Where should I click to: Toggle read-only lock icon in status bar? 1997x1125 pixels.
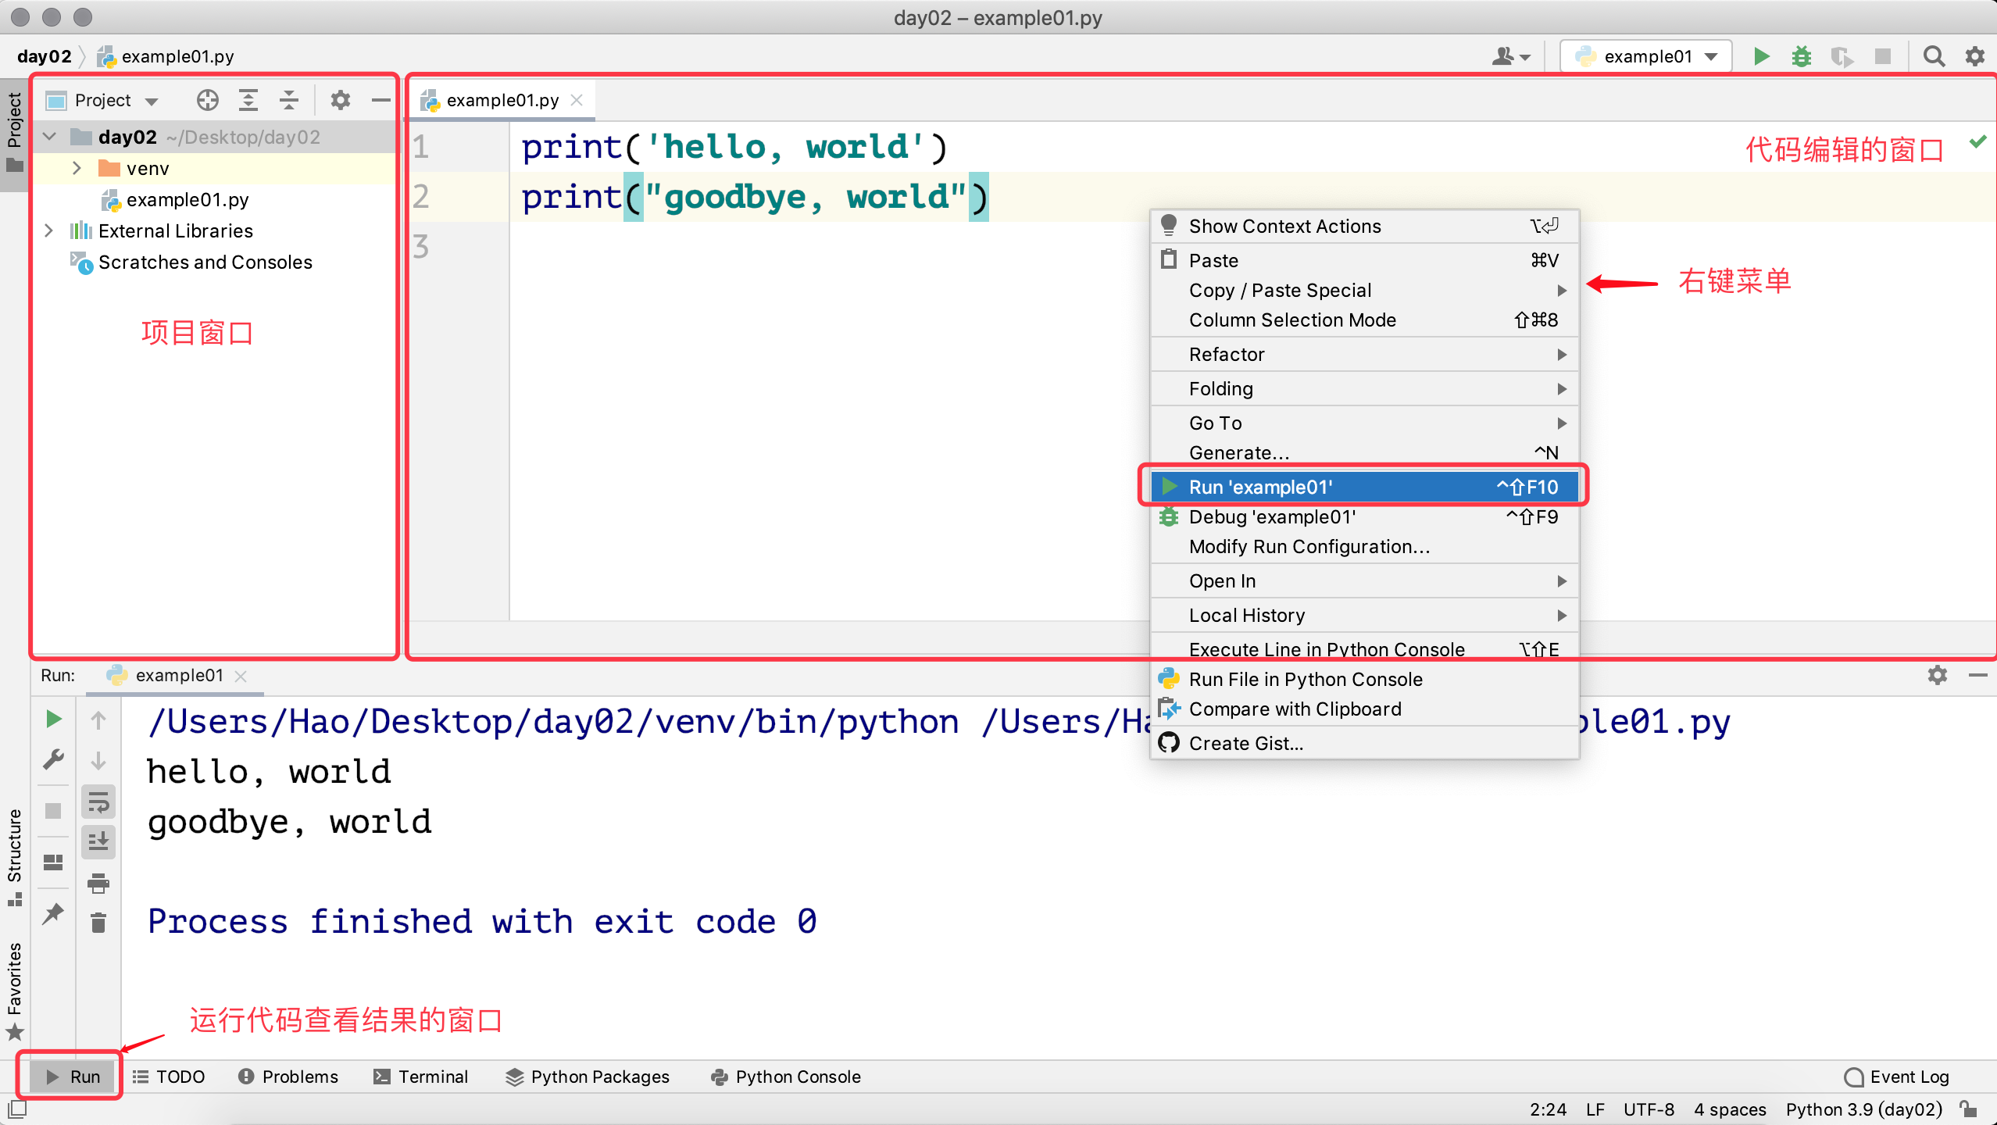tap(1969, 1109)
